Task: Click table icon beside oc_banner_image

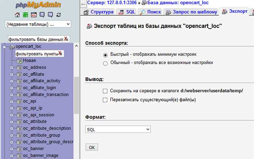Action: (19, 156)
